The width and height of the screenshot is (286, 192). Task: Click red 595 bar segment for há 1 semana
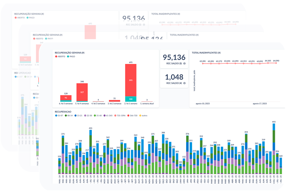point(131,80)
